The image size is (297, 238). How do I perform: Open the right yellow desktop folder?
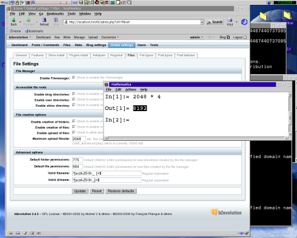(x=287, y=15)
